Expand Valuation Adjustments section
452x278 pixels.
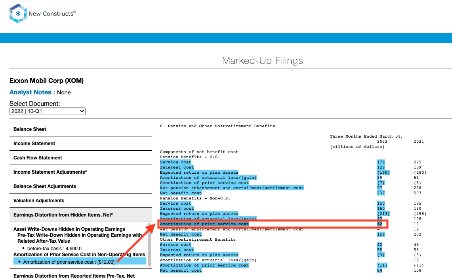(x=81, y=201)
